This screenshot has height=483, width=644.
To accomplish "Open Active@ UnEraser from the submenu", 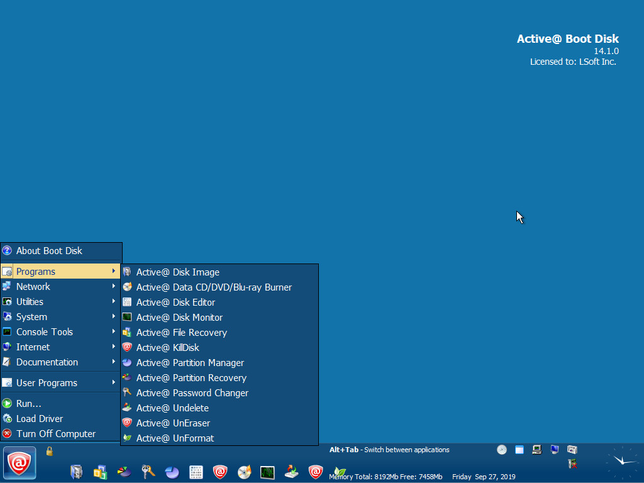I will [219, 423].
